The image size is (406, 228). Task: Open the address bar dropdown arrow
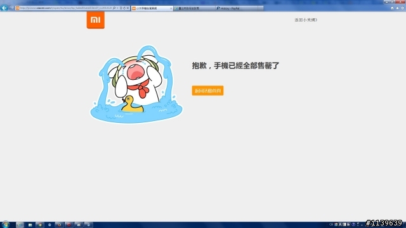tap(117, 8)
